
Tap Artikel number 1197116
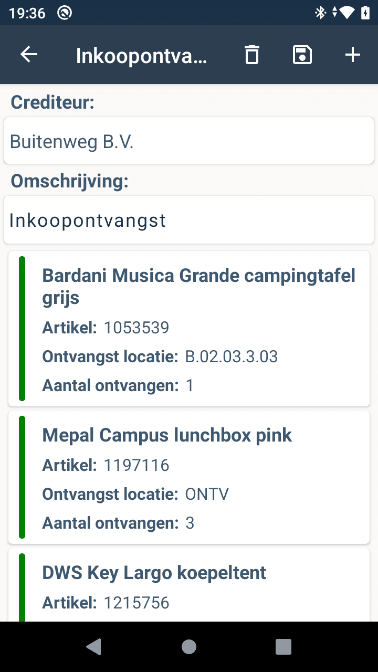coord(136,465)
